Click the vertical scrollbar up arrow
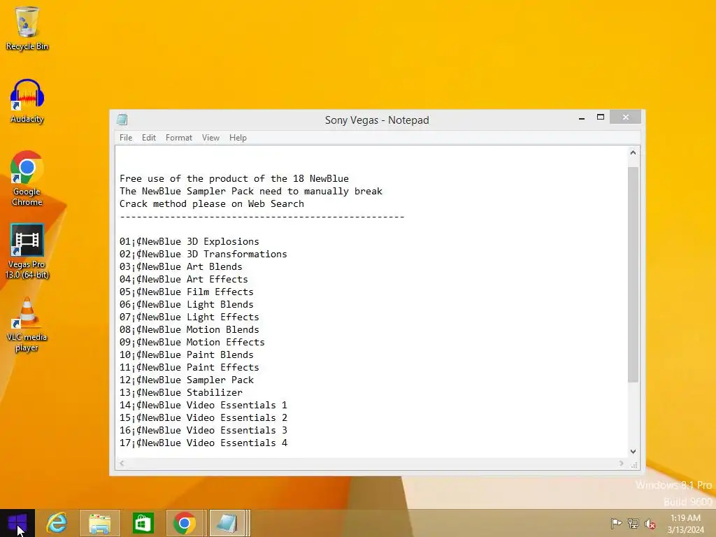Viewport: 716px width, 537px height. click(x=633, y=152)
